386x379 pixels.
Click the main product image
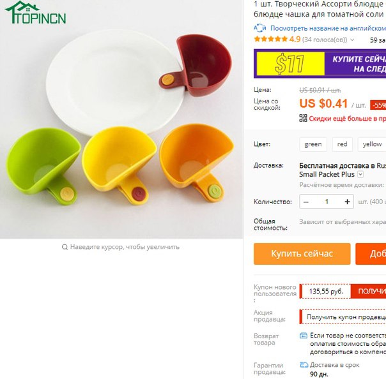[121, 119]
